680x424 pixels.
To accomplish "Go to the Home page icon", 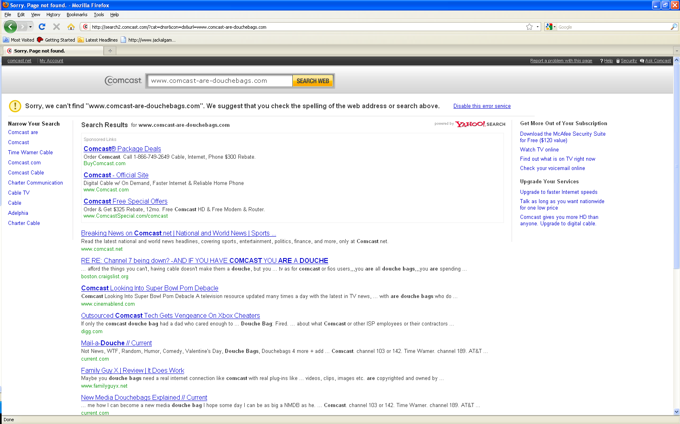I will point(71,27).
